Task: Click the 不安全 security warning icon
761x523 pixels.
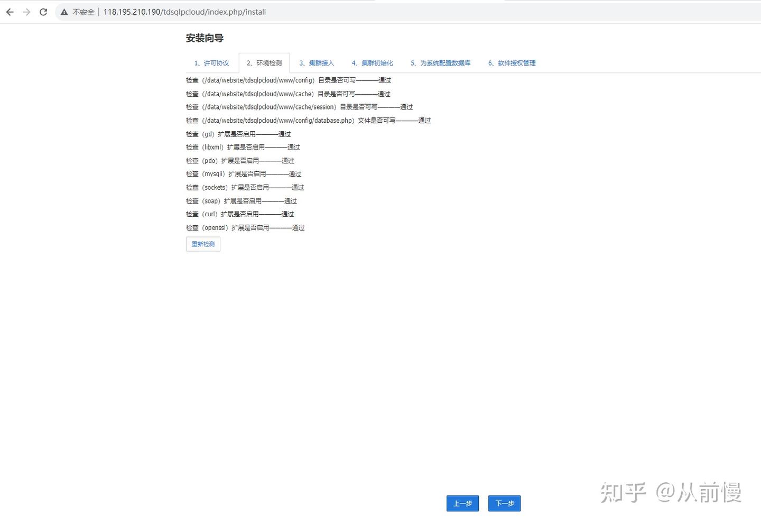Action: (x=64, y=12)
